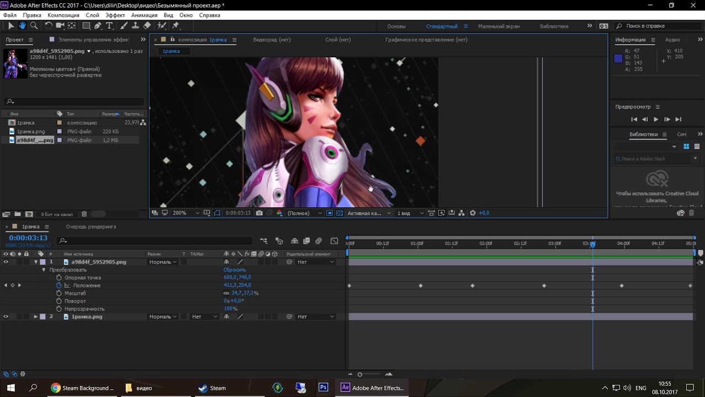Select the Hand tool
This screenshot has height=397, width=705.
[x=22, y=25]
